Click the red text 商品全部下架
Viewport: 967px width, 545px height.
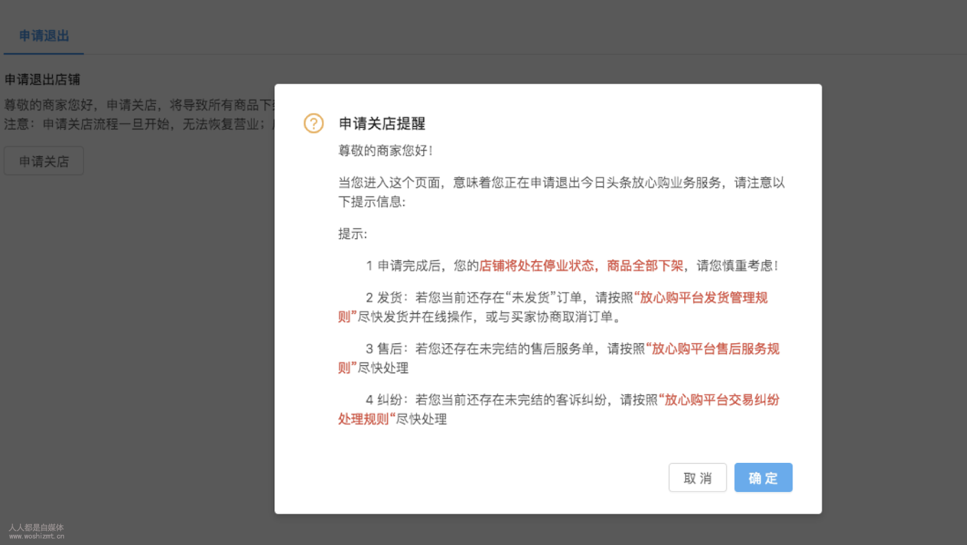pyautogui.click(x=645, y=265)
